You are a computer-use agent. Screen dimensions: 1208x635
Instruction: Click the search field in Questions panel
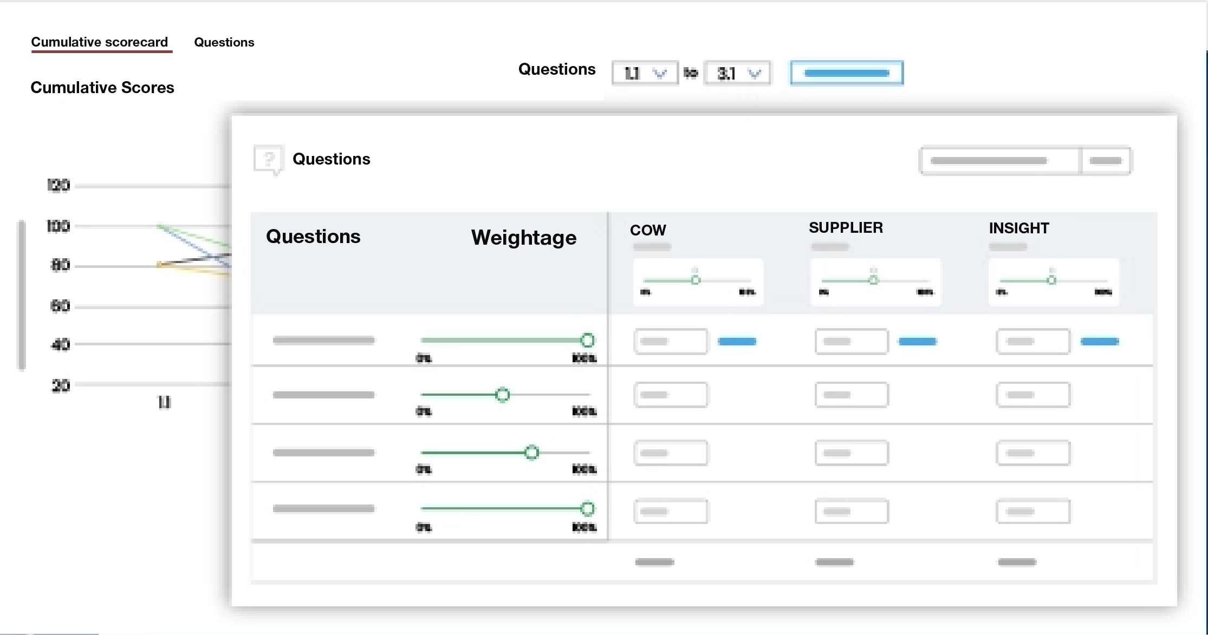point(999,161)
